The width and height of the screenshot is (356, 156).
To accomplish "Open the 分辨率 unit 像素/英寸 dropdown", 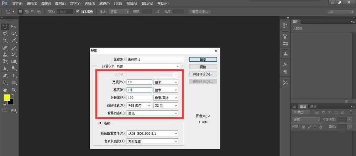I will point(166,97).
